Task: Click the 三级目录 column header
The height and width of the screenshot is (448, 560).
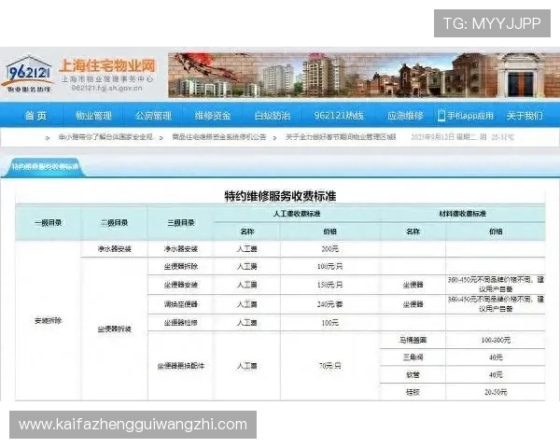Action: coord(181,223)
